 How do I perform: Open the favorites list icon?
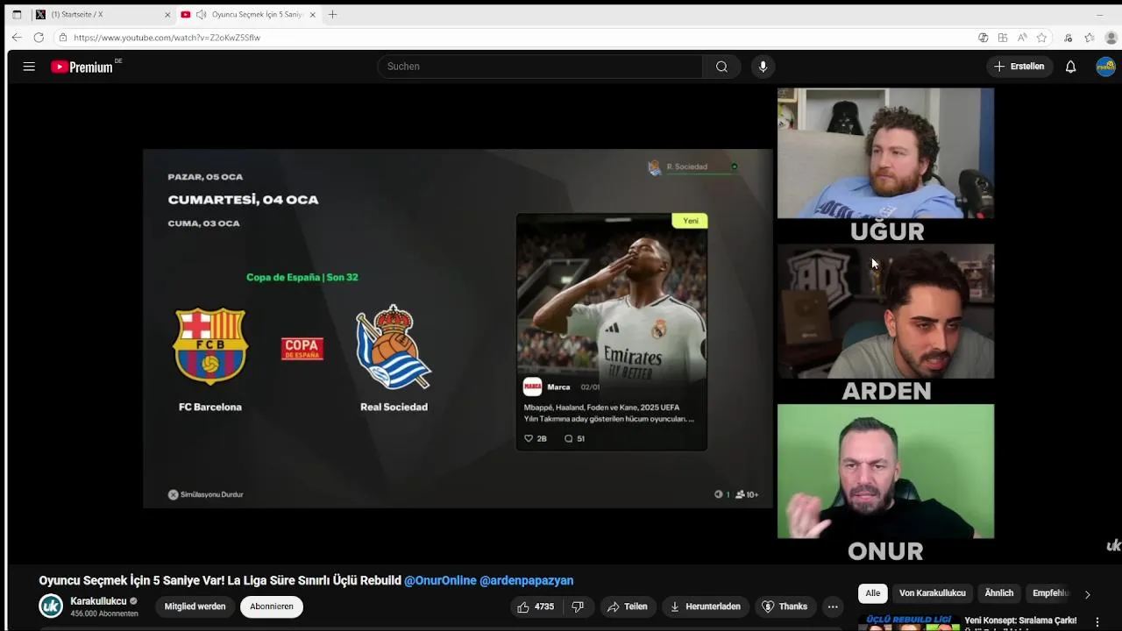(1089, 38)
